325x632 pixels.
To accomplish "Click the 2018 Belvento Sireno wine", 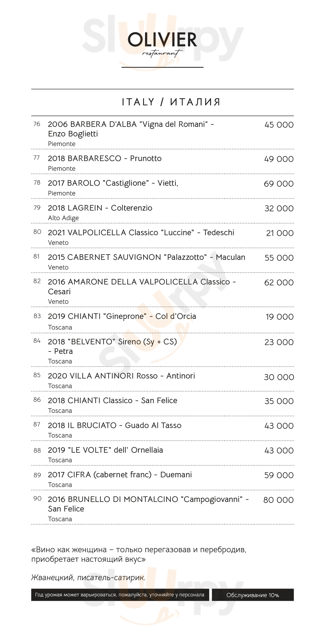I will pos(112,346).
